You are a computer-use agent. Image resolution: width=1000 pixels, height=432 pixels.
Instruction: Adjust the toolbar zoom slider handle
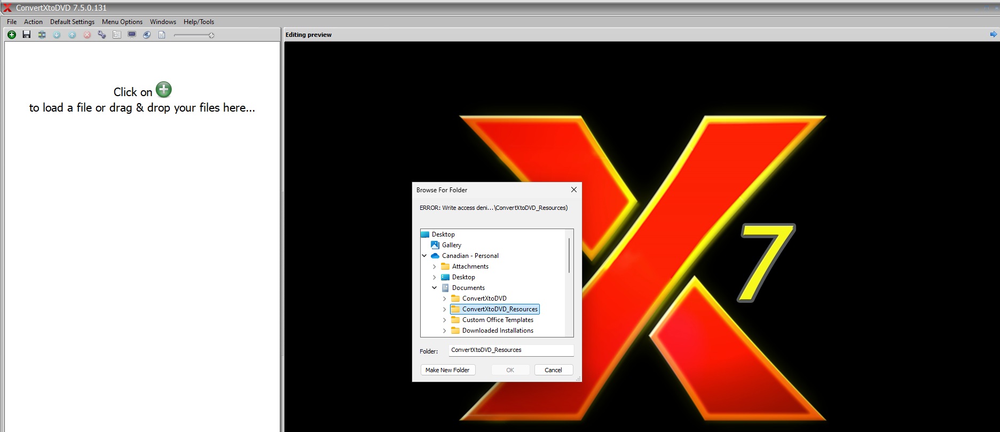pyautogui.click(x=211, y=35)
